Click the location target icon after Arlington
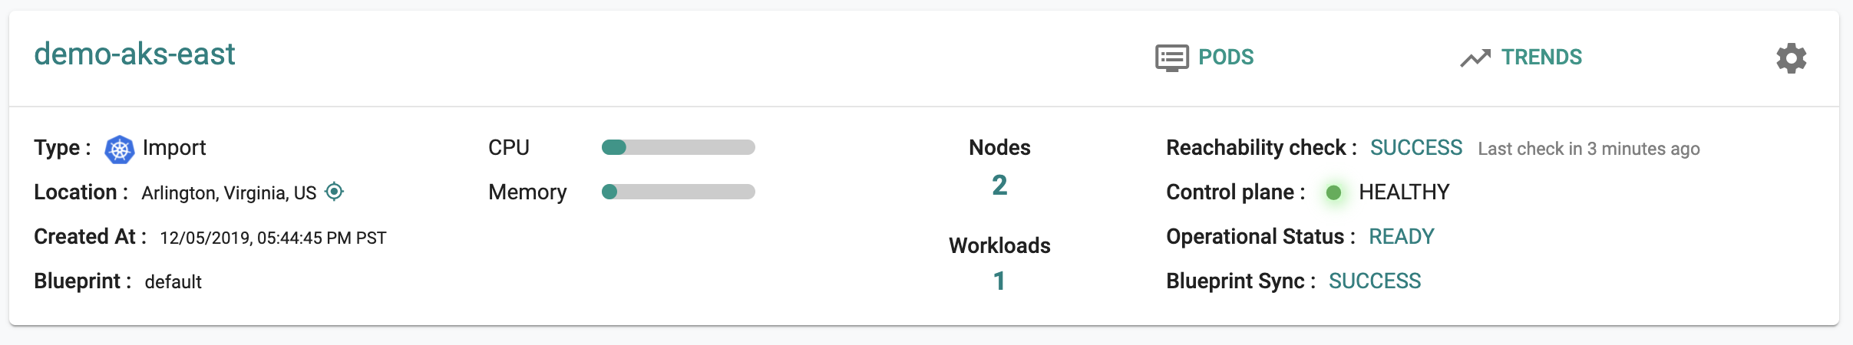The width and height of the screenshot is (1853, 345). pos(334,192)
